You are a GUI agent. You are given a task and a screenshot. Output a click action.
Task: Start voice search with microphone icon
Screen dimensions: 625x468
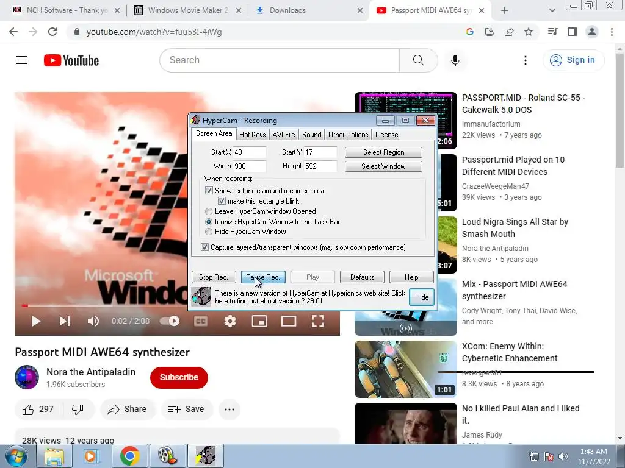[455, 60]
